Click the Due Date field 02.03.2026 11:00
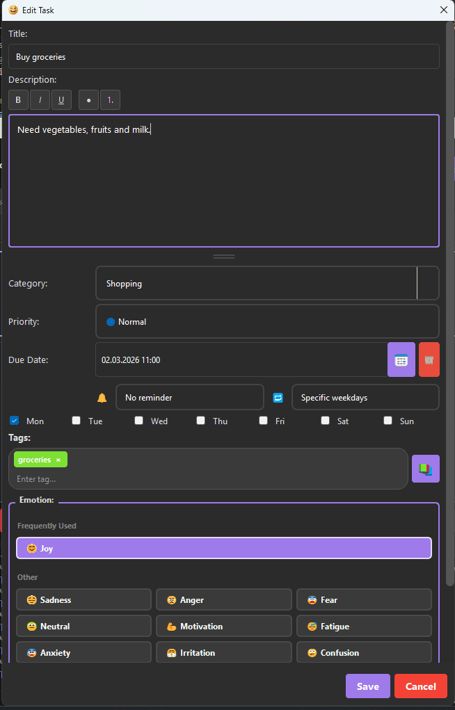Image resolution: width=455 pixels, height=710 pixels. 241,360
